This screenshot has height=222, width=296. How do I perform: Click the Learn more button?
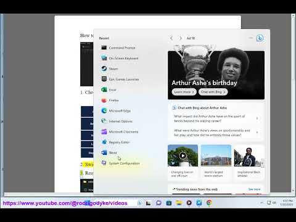(x=184, y=92)
